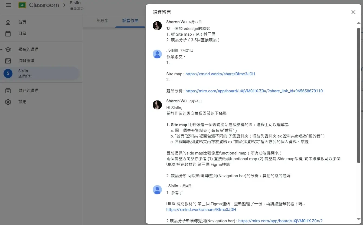Click the line 2. 競品分析（3-5個直接競品）
The height and width of the screenshot is (225, 363).
pos(193,40)
